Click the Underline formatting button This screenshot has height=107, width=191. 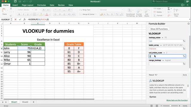pos(28,14)
